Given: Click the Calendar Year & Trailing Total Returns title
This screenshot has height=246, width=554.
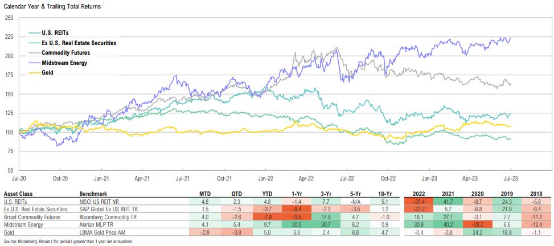Looking at the screenshot, I should 53,5.
